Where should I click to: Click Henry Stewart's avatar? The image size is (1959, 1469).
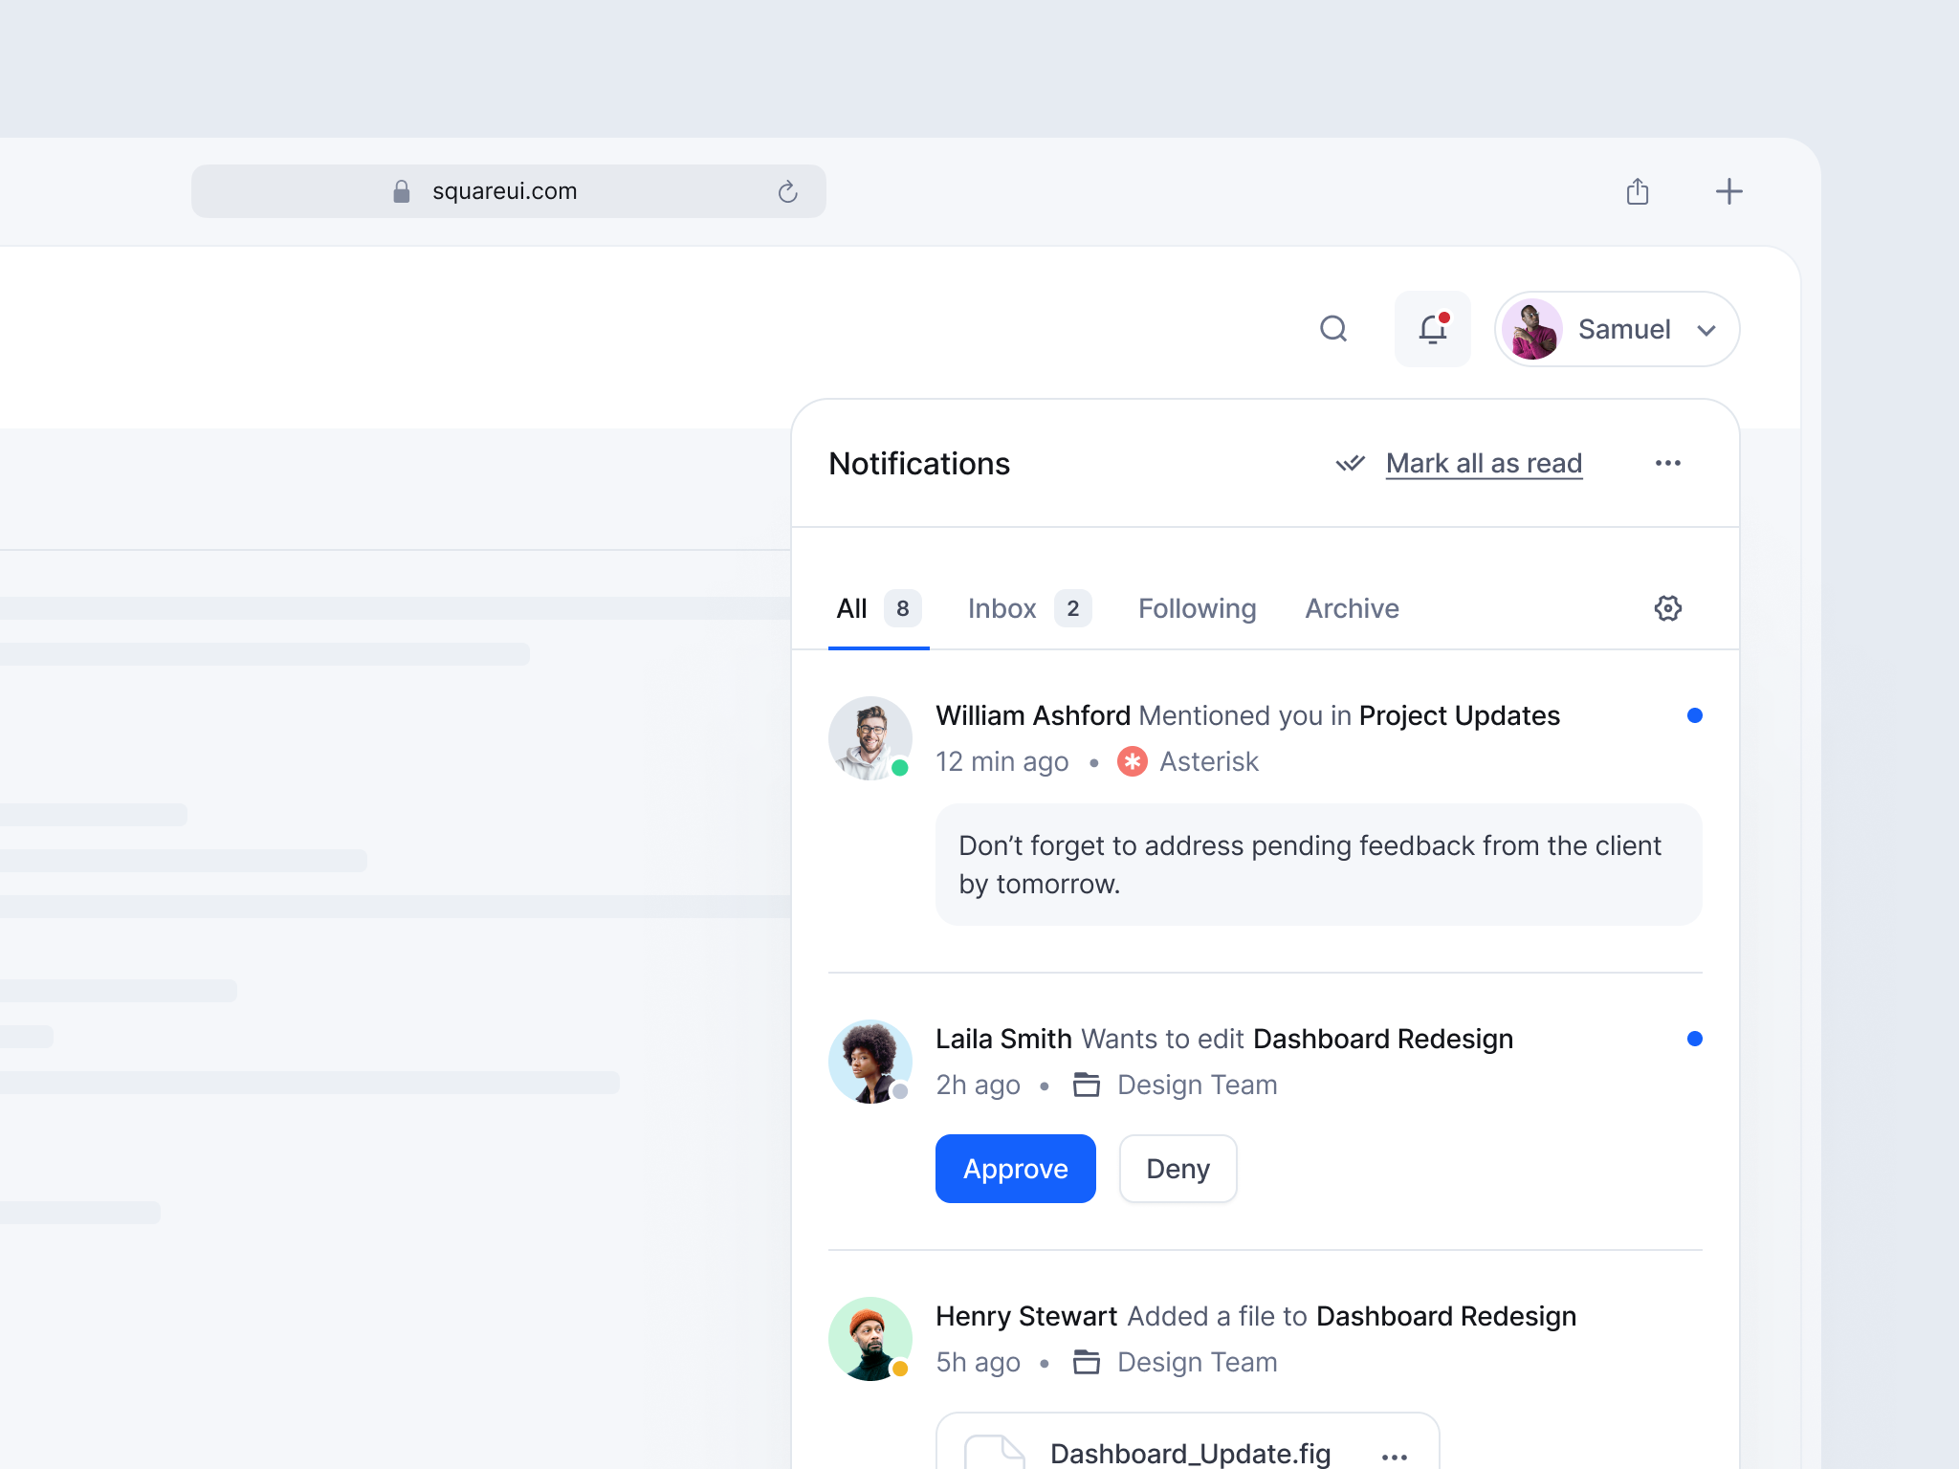pos(870,1339)
